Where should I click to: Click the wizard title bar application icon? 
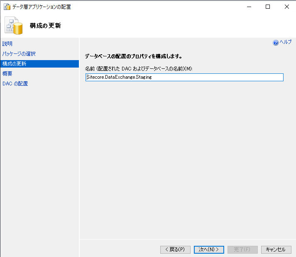tap(7, 7)
